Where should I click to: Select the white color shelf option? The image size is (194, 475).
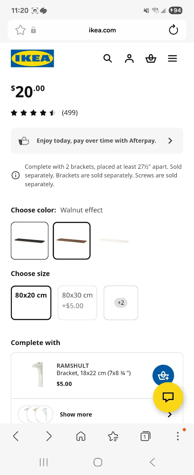(x=114, y=241)
